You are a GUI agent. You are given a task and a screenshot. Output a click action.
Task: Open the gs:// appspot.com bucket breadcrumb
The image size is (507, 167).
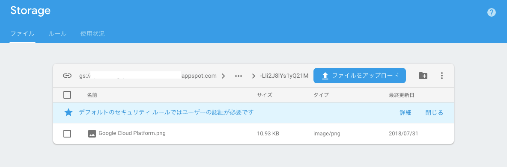[148, 76]
